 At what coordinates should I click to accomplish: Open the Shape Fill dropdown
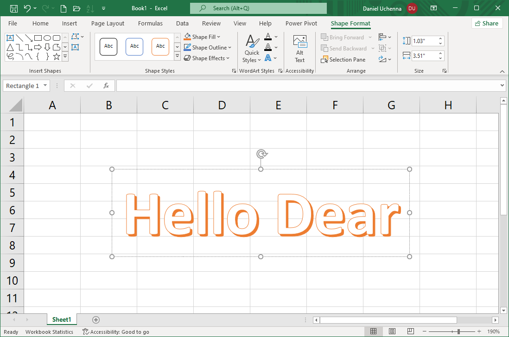(x=202, y=37)
